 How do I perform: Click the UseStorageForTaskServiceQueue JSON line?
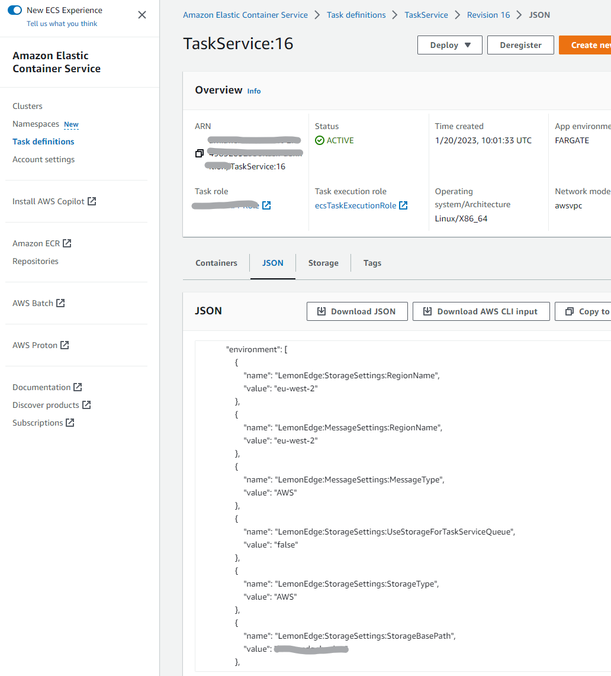pyautogui.click(x=380, y=532)
